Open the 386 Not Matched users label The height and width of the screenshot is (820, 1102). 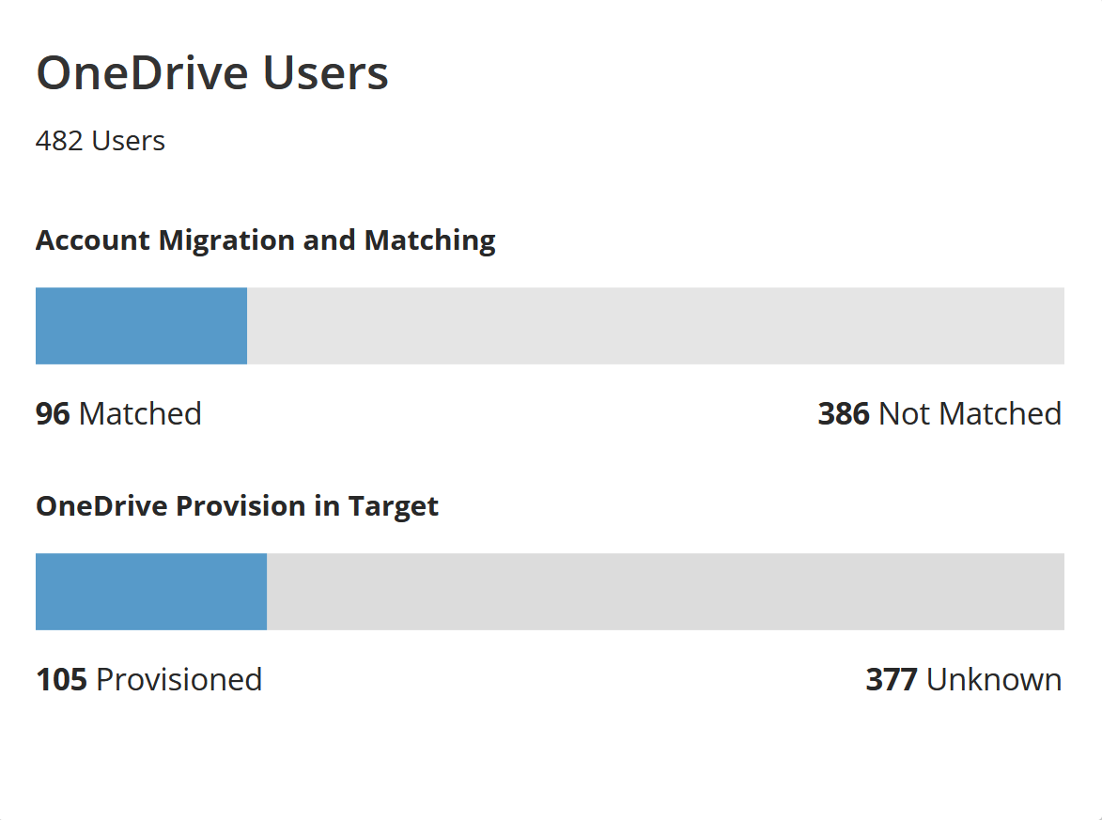click(939, 414)
